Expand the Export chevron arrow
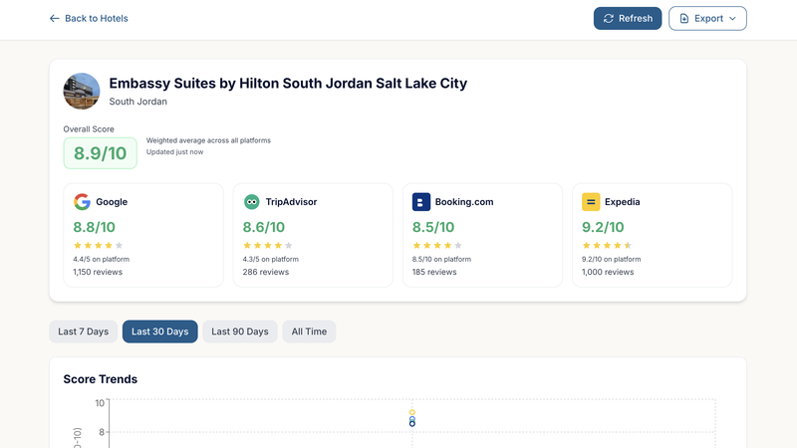Image resolution: width=797 pixels, height=448 pixels. coord(732,18)
